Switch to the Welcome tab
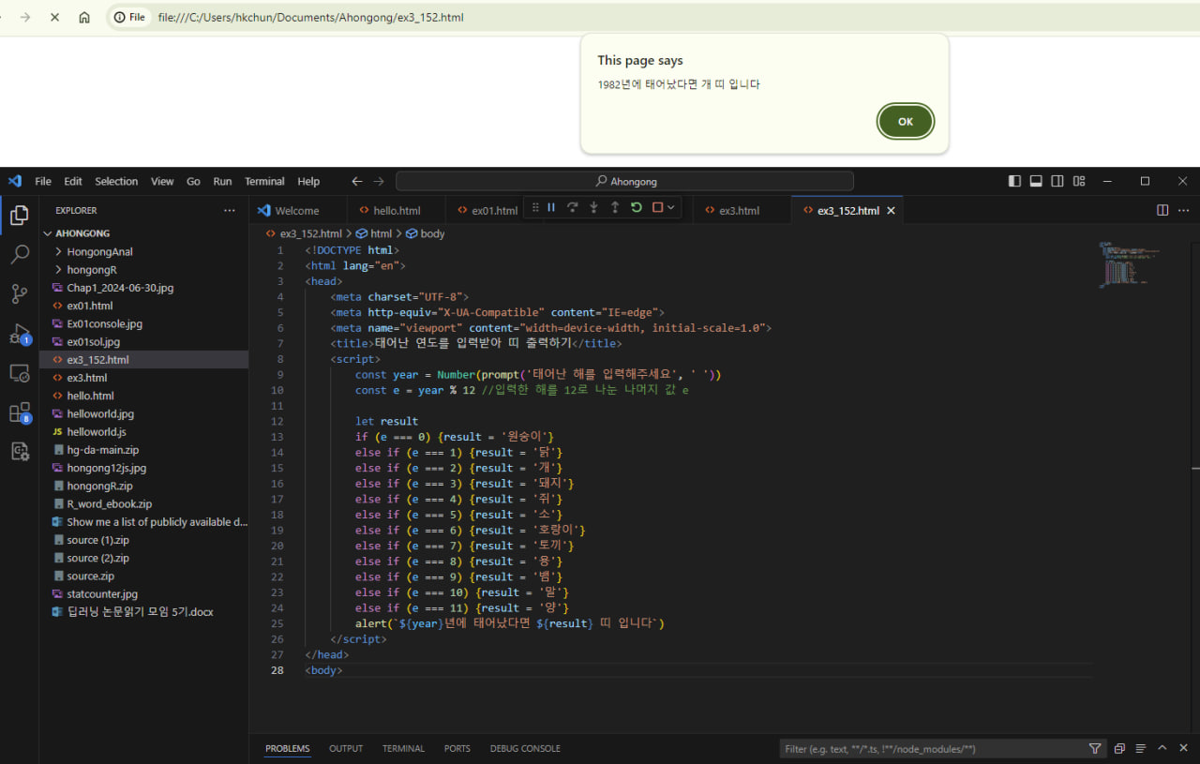This screenshot has width=1200, height=764. pyautogui.click(x=297, y=211)
